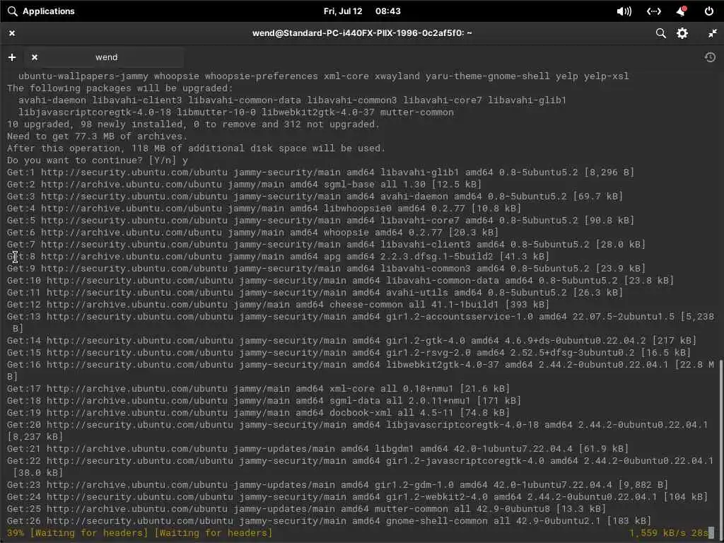724x543 pixels.
Task: Click '10 upgraded, 98 newly installed' line
Action: pyautogui.click(x=193, y=124)
